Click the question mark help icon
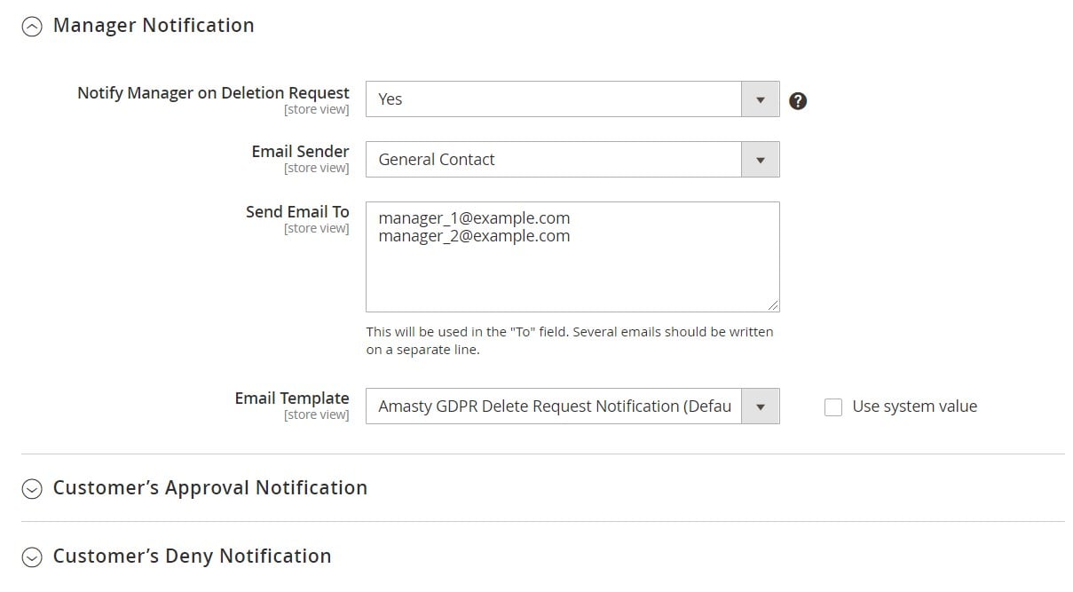The width and height of the screenshot is (1073, 592). click(798, 100)
